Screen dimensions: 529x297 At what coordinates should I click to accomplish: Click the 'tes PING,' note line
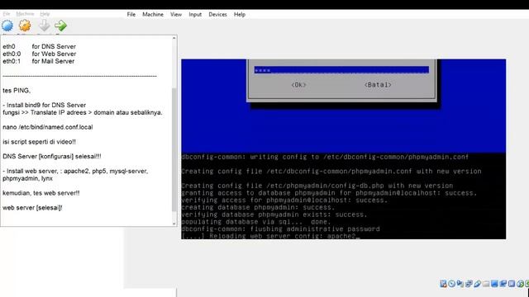[17, 91]
